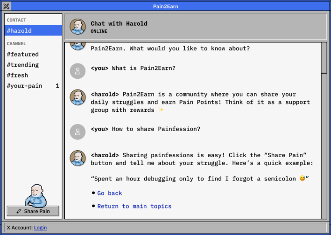Click the Login link in status bar
Image resolution: width=331 pixels, height=235 pixels.
click(x=41, y=228)
